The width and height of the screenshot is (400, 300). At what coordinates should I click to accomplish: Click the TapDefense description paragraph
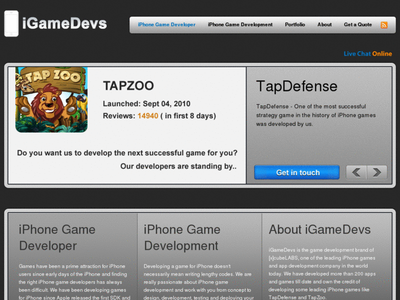pyautogui.click(x=316, y=115)
